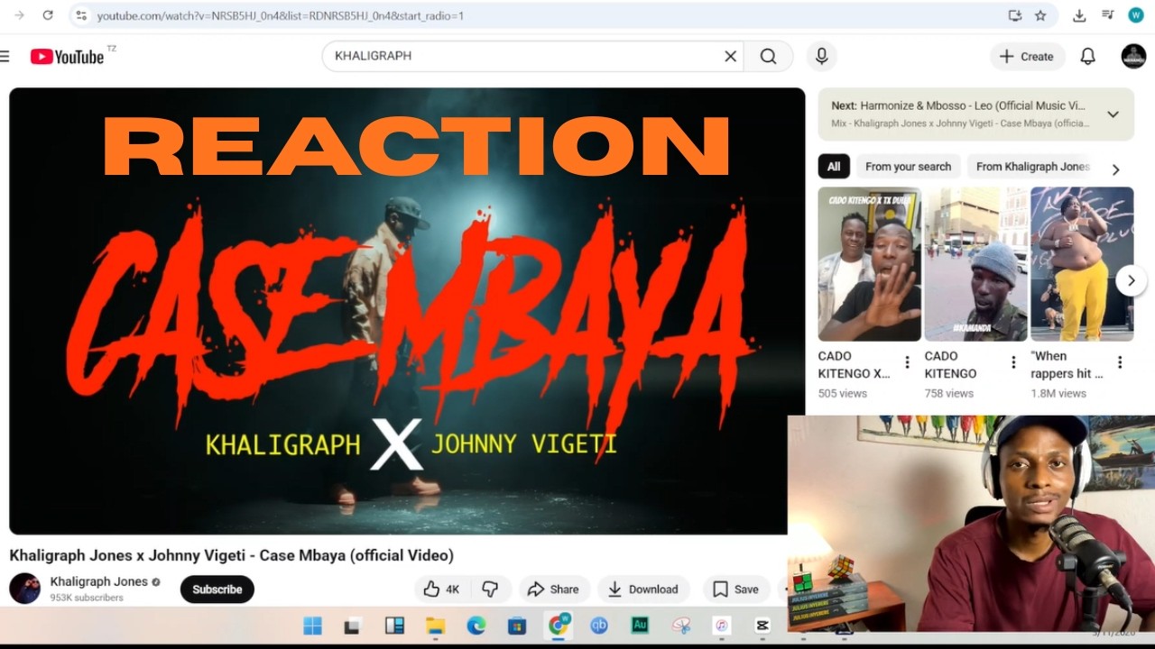The width and height of the screenshot is (1155, 649).
Task: Open options for first CADO KITENGO X short
Action: pos(907,362)
